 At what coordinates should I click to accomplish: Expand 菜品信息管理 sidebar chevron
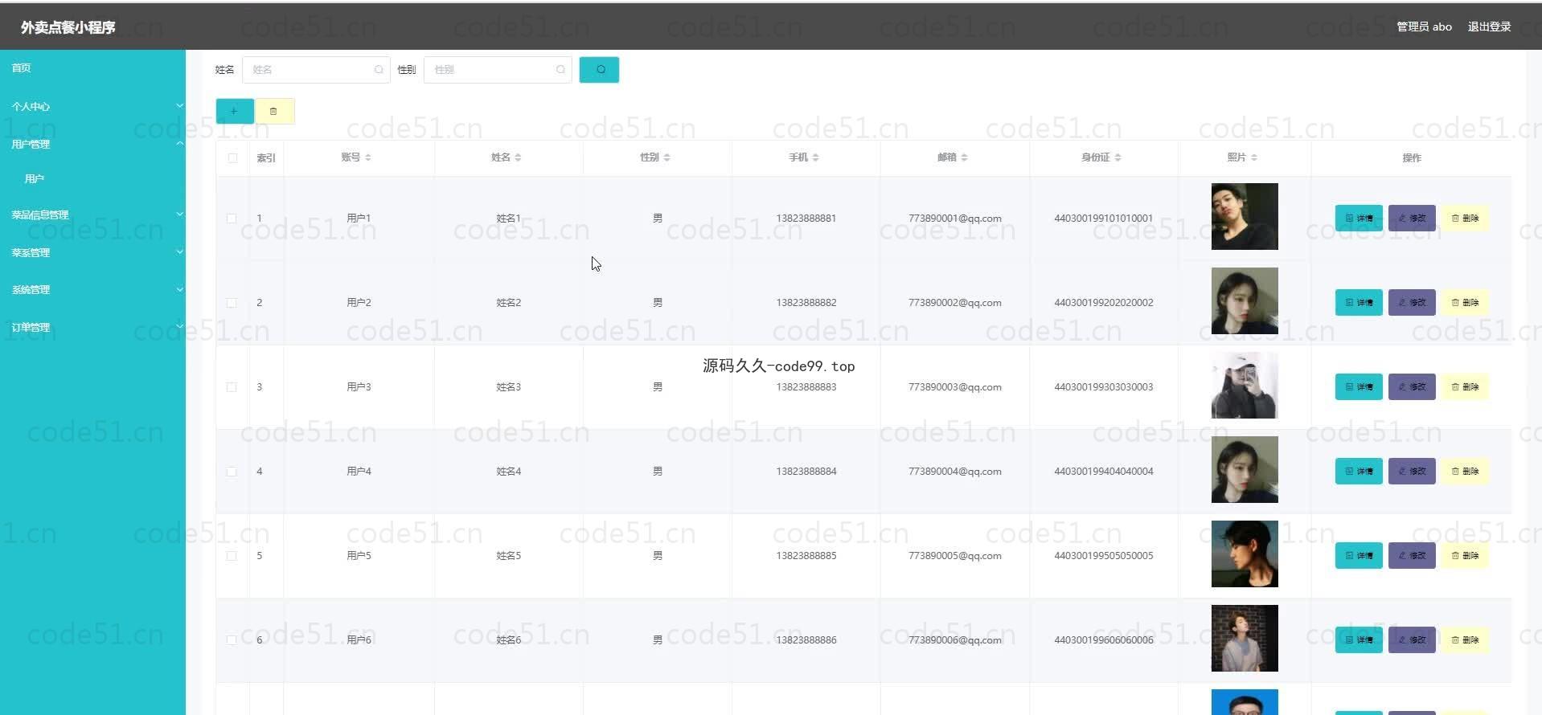tap(179, 214)
